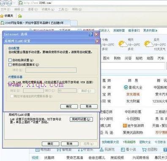The image size is (167, 161).
Task: Open the 搜狐视频 link
Action: pos(117,158)
